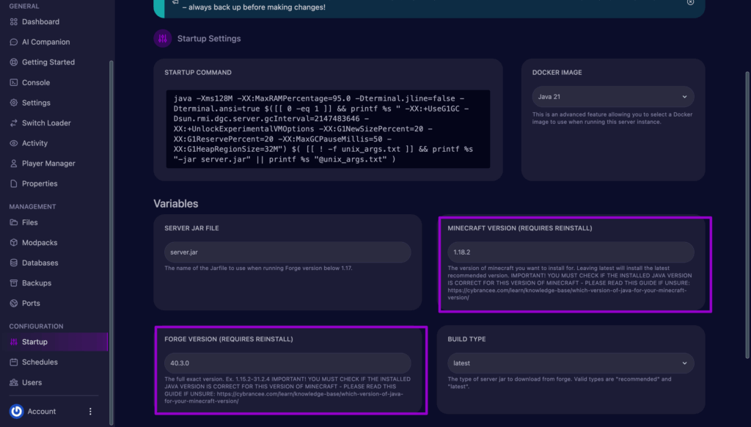Viewport: 751px width, 427px height.
Task: Click the Server Jar File input field
Action: [x=287, y=252]
